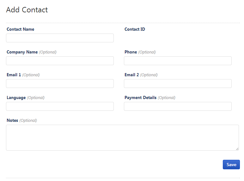The image size is (244, 181).
Task: Click the Contact Name input field
Action: 60,38
